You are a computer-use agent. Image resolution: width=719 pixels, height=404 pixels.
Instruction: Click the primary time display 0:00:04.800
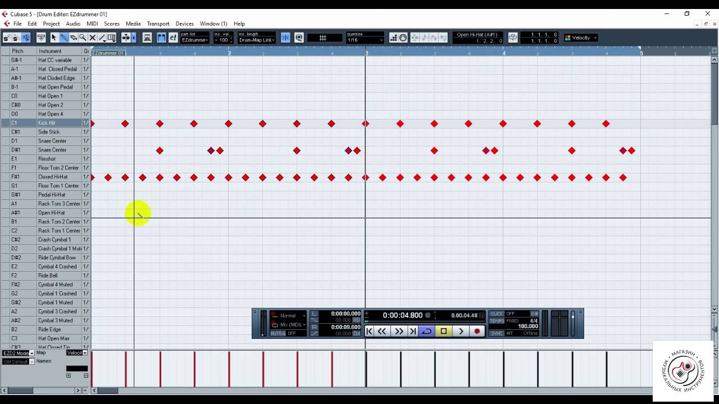click(x=402, y=315)
